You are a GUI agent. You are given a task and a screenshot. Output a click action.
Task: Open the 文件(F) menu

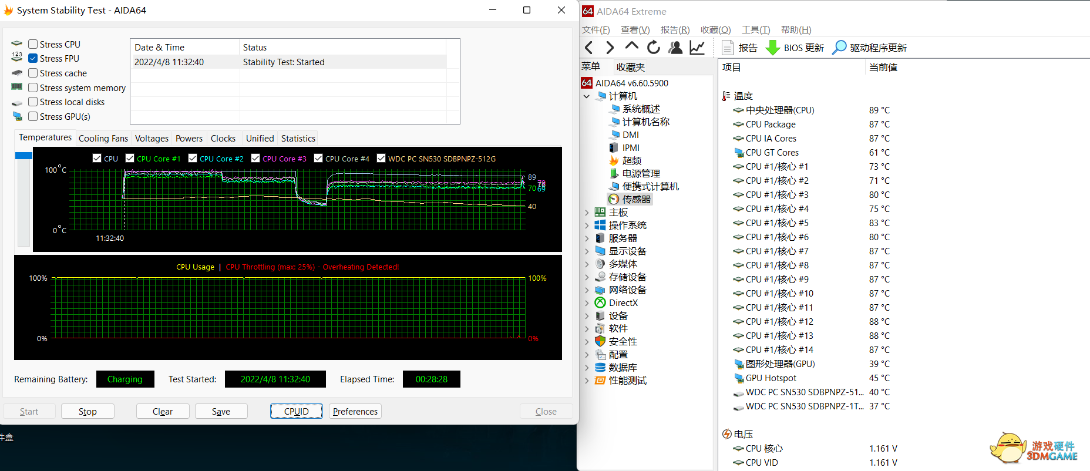pyautogui.click(x=596, y=30)
